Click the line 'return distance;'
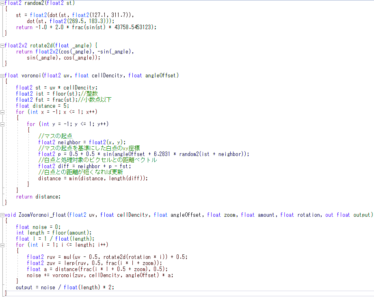Viewport: 374px width, 297px height. coord(38,197)
